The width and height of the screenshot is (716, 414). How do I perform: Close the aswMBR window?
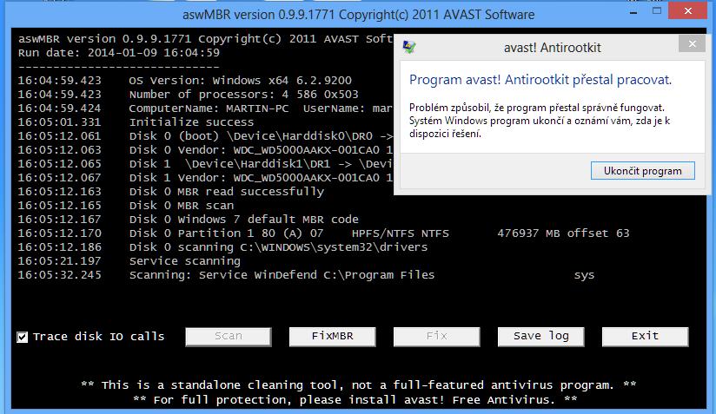click(x=688, y=10)
